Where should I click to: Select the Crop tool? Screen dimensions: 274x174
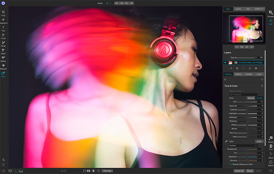[x=3, y=13]
